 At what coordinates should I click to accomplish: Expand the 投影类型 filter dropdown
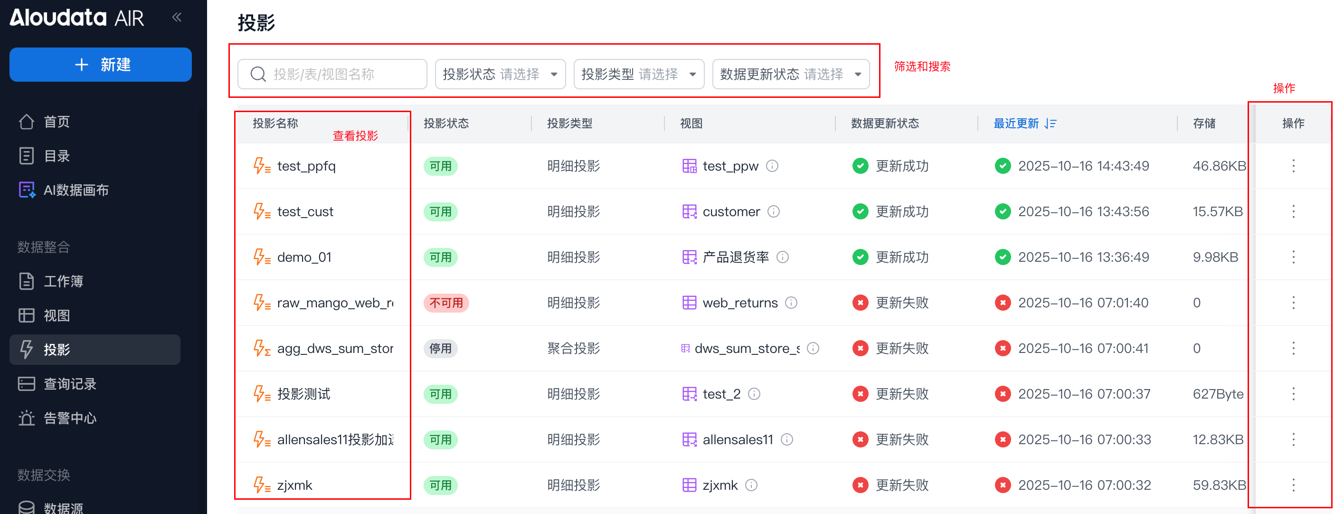[x=639, y=74]
